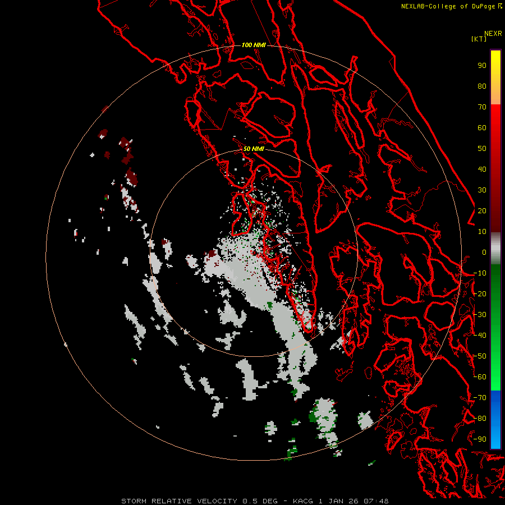Image resolution: width=505 pixels, height=505 pixels.
Task: Click the STORM RELATIVE VELOCITY product title
Action: [x=180, y=501]
